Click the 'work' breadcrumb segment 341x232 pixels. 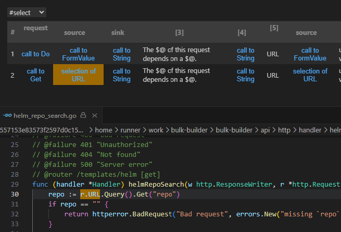tap(156, 130)
